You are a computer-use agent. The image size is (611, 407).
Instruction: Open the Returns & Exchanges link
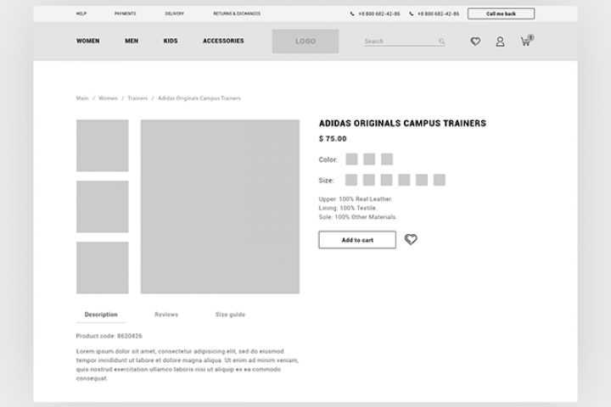coord(237,14)
